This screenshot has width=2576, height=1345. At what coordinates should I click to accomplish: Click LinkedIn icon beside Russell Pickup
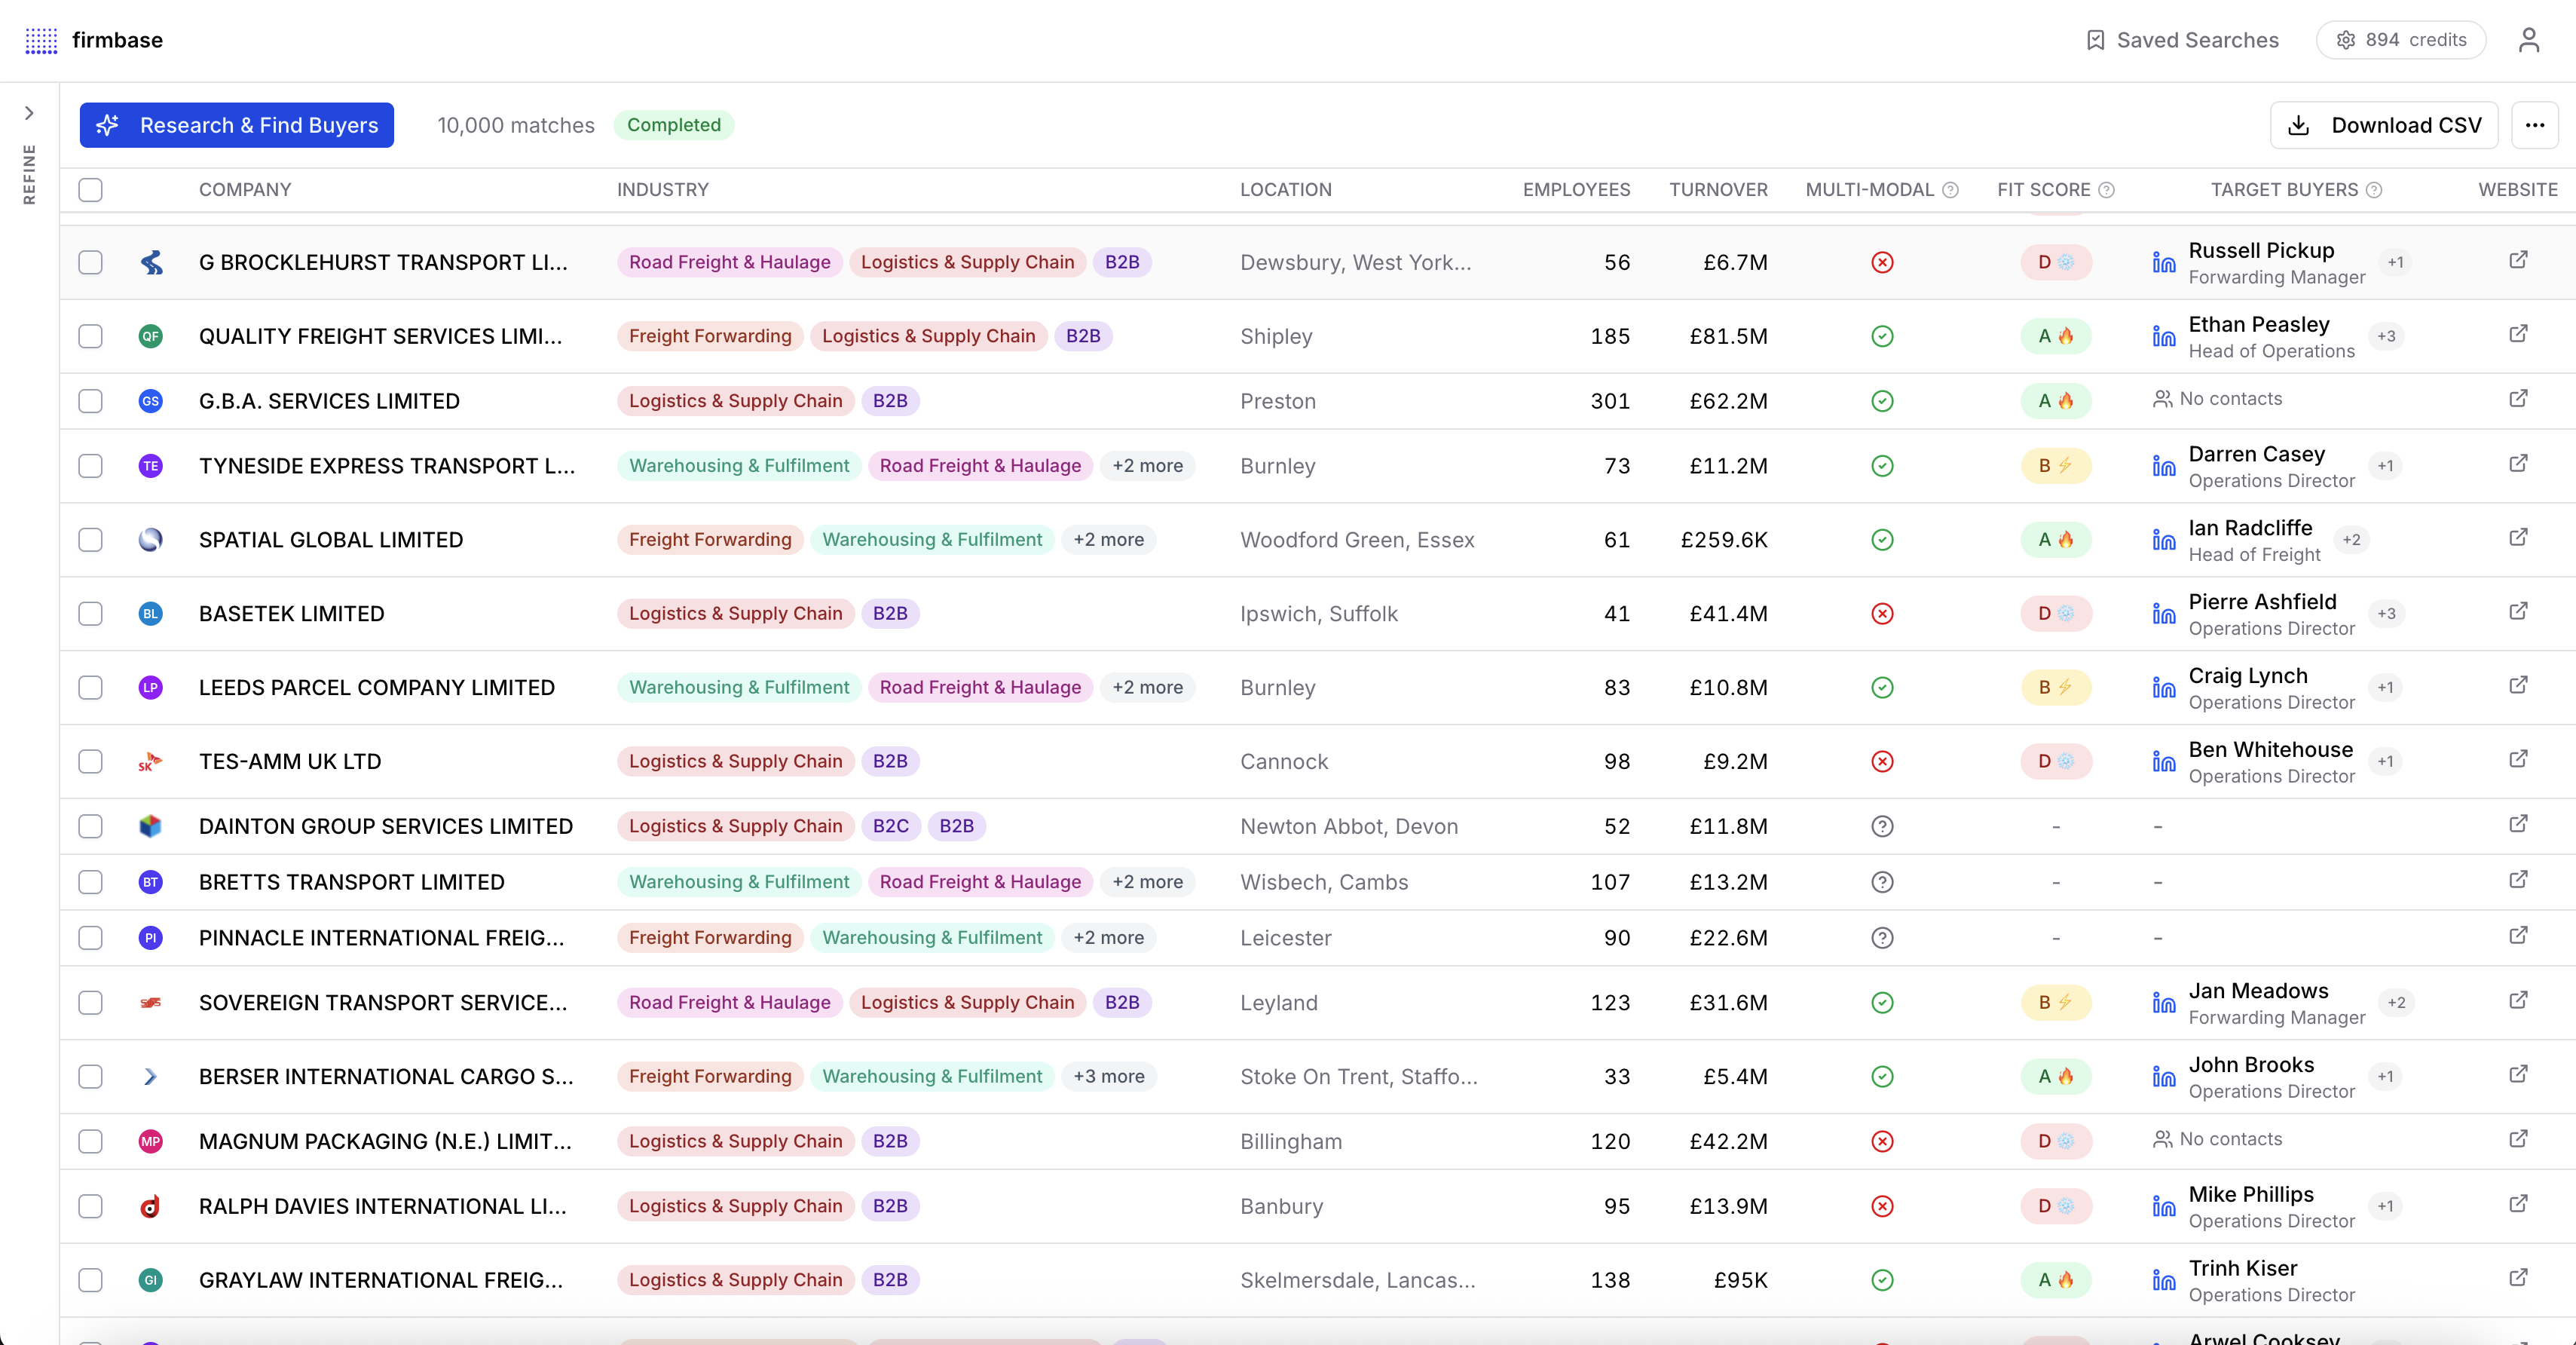click(2163, 263)
